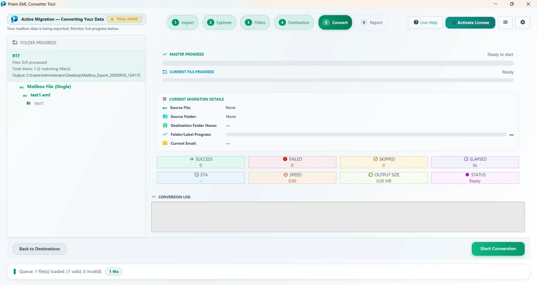
Task: Click the Output Size ring icon
Action: [371, 175]
